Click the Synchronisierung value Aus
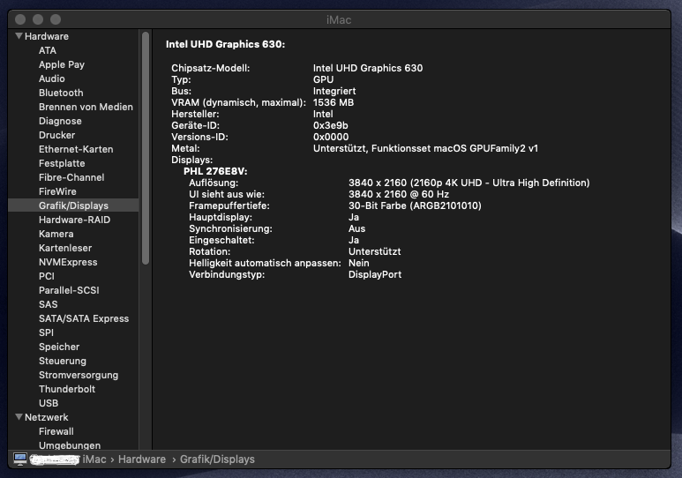This screenshot has height=478, width=682. (x=356, y=228)
